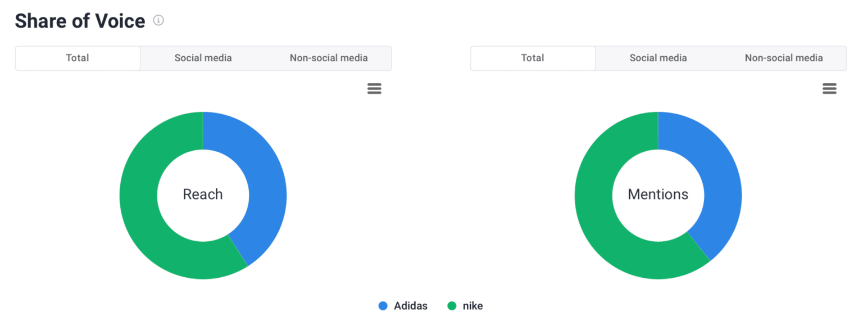The height and width of the screenshot is (325, 863).
Task: Switch to Social media for the Reach chart
Action: coord(203,58)
